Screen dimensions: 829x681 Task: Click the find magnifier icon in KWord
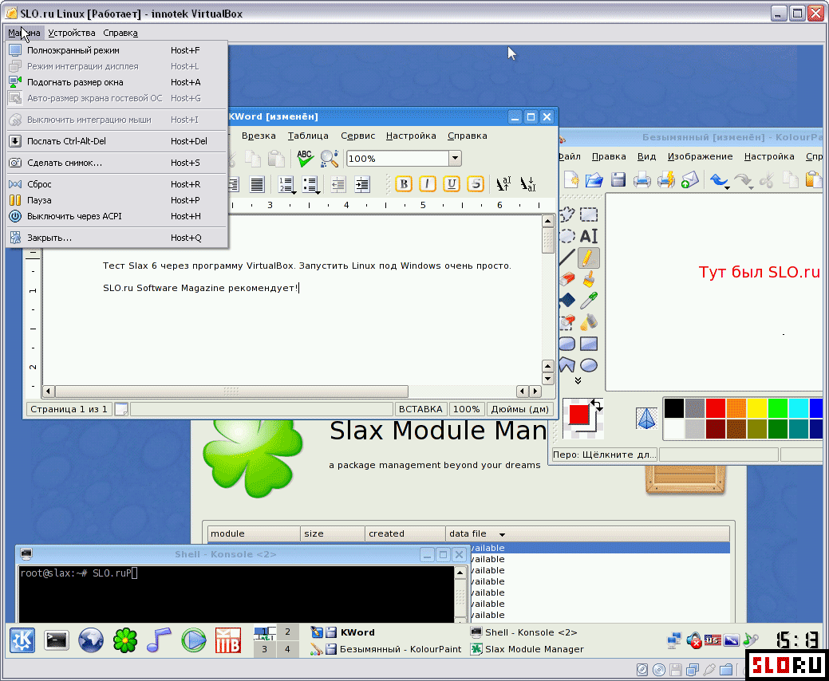coord(329,159)
